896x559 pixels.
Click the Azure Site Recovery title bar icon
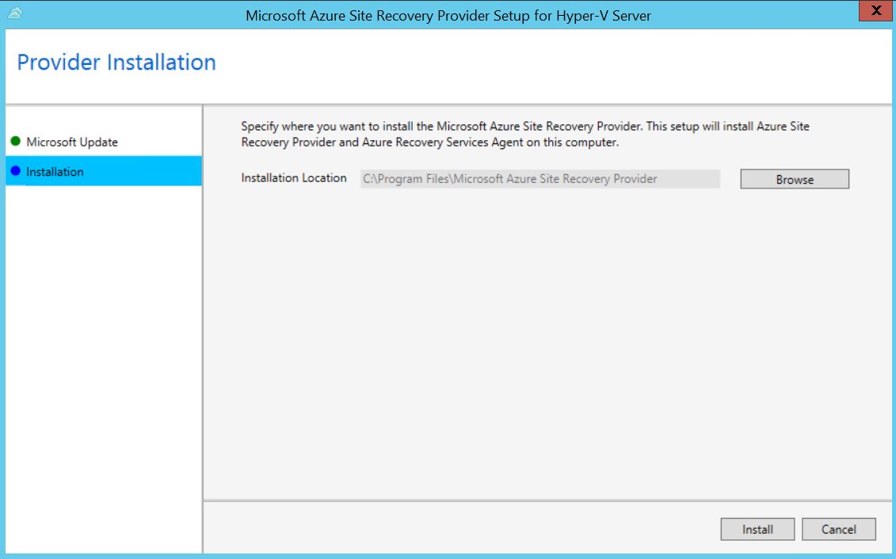pos(15,13)
